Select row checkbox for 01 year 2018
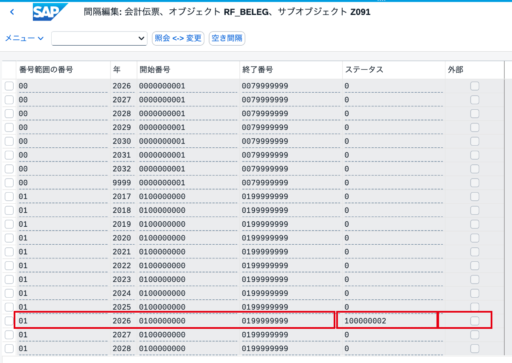This screenshot has height=363, width=512. click(9, 210)
